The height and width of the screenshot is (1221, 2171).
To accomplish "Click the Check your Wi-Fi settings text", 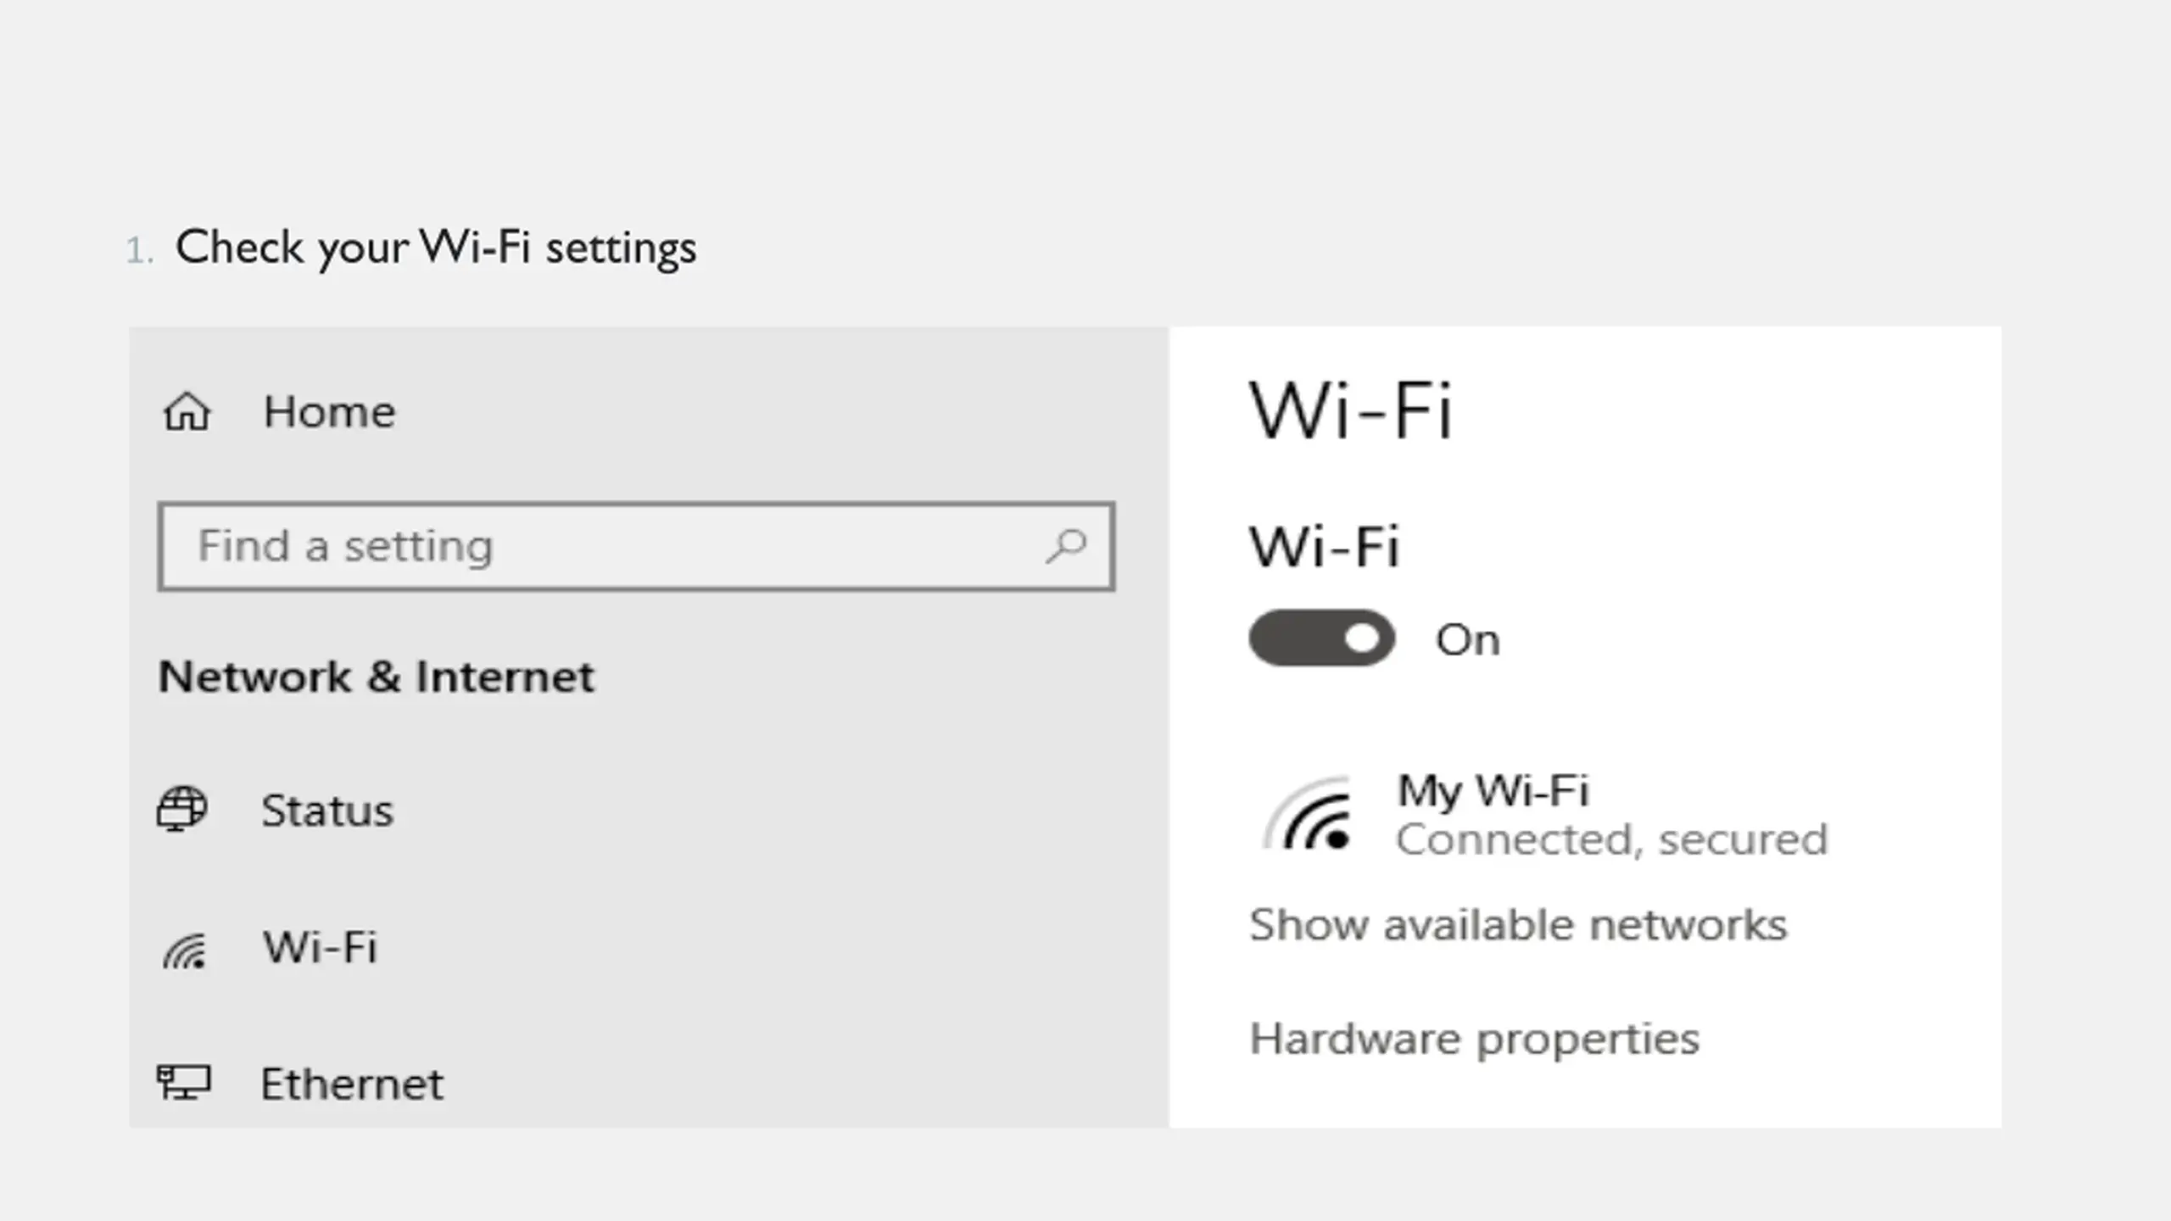I will pos(436,248).
